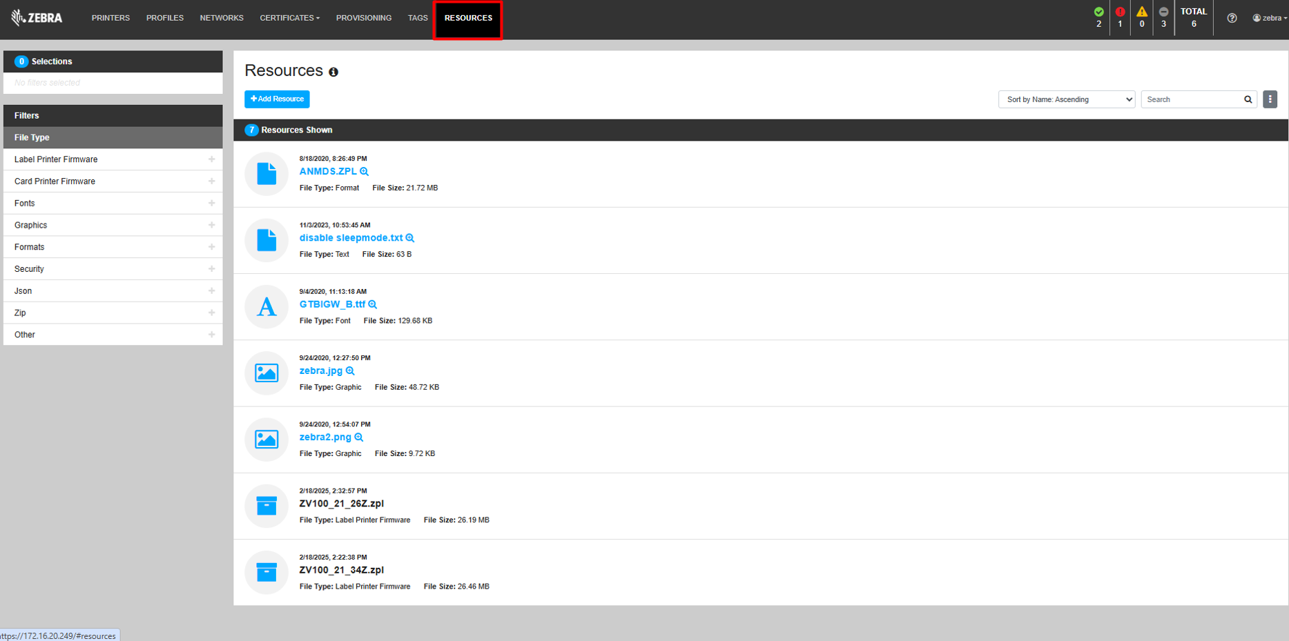Preview disable sleepmode.txt with magnifier icon
This screenshot has height=641, width=1289.
tap(410, 238)
